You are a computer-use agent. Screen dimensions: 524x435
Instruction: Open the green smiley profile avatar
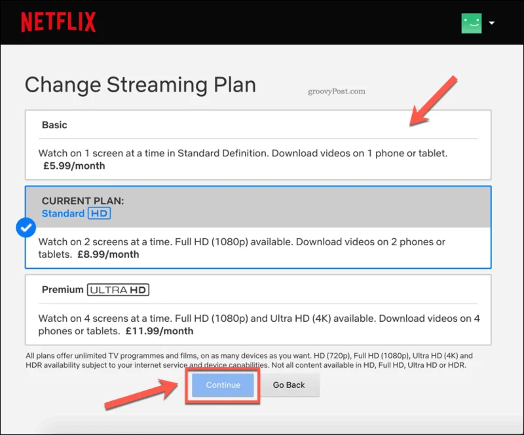(x=472, y=23)
